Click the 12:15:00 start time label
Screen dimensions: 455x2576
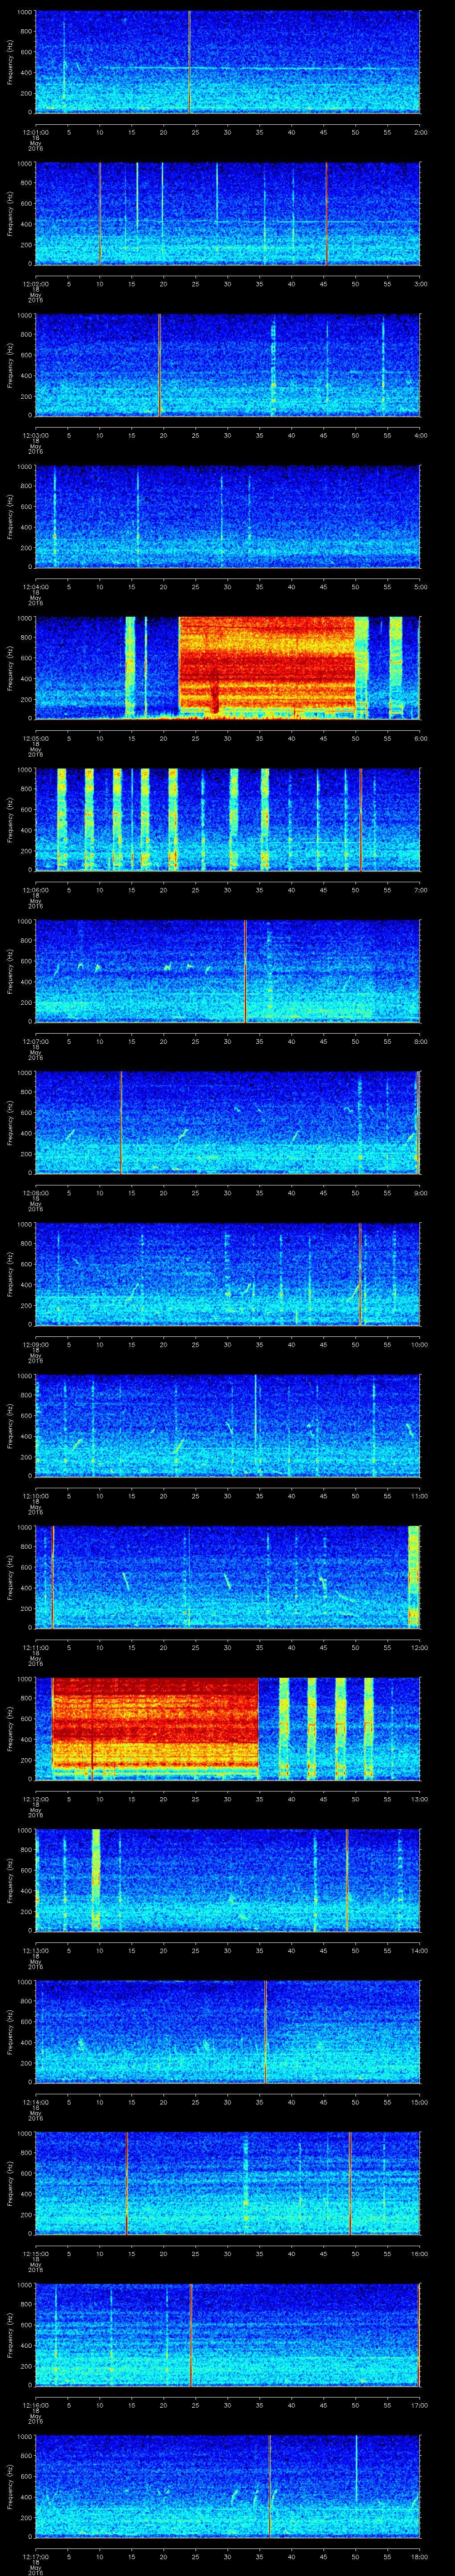point(35,2254)
